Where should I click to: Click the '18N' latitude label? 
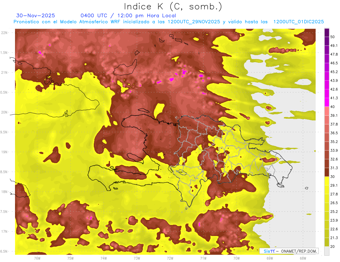click(5, 192)
